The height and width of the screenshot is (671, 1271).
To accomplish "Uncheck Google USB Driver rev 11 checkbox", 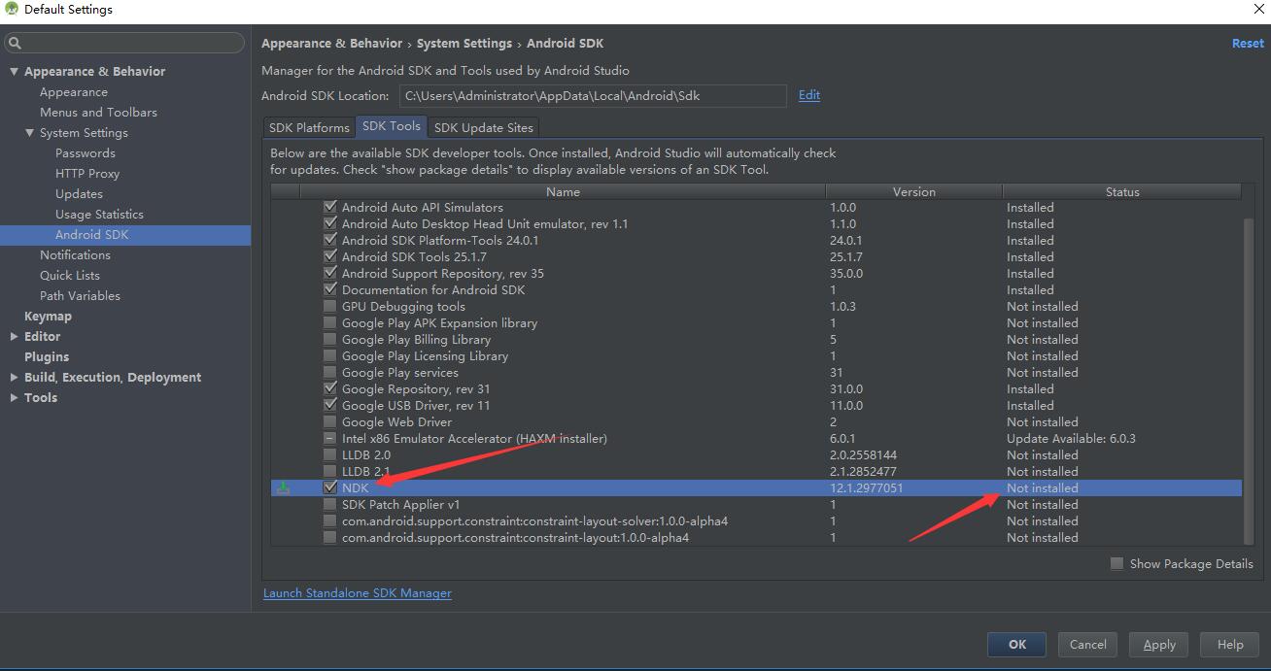I will point(330,405).
